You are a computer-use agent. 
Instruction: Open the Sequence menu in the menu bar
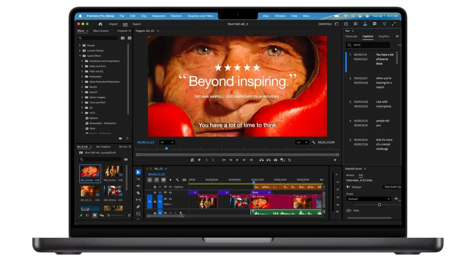click(159, 16)
